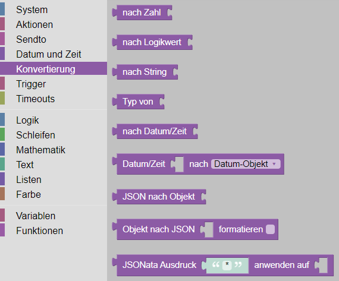Select the 'nach Zahl' conversion block
The image size is (339, 281).
pos(142,12)
